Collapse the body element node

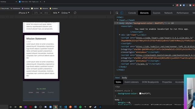[118, 23]
